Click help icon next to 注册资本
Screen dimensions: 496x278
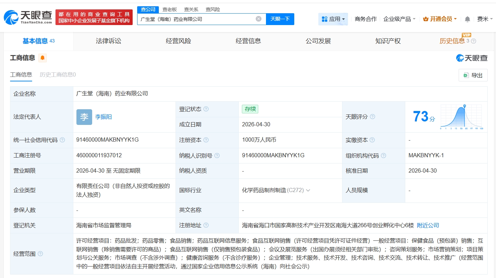click(206, 140)
